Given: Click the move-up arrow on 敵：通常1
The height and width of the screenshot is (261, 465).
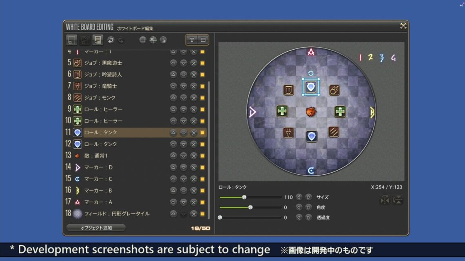Looking at the screenshot, I should 173,156.
